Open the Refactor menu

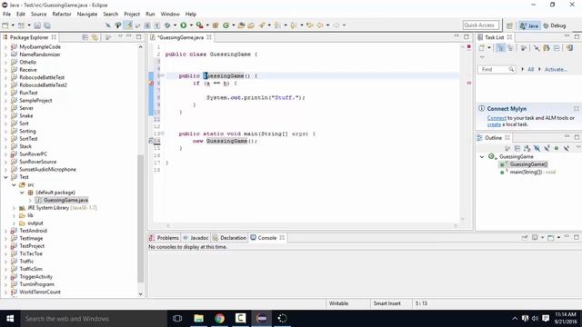point(62,15)
